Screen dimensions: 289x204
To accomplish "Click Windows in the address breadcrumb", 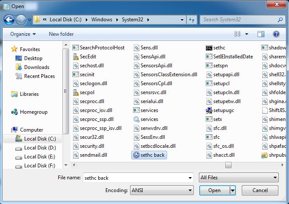I will [102, 20].
